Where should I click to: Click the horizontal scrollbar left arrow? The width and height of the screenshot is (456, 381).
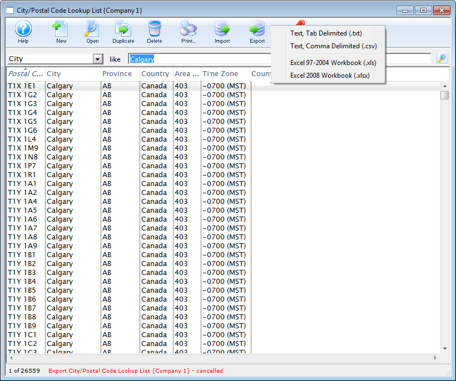(11, 358)
